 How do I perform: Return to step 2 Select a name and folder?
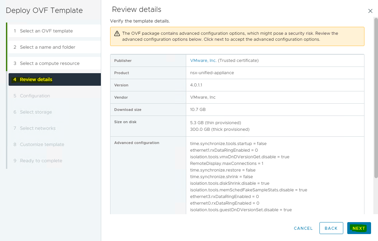click(x=48, y=47)
